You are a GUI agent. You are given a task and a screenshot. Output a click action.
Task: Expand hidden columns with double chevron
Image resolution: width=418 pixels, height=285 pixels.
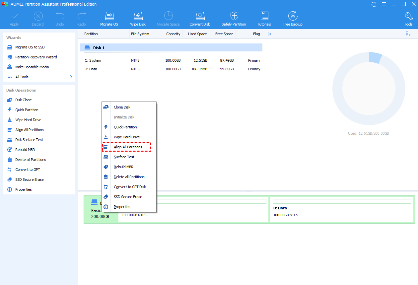[270, 34]
